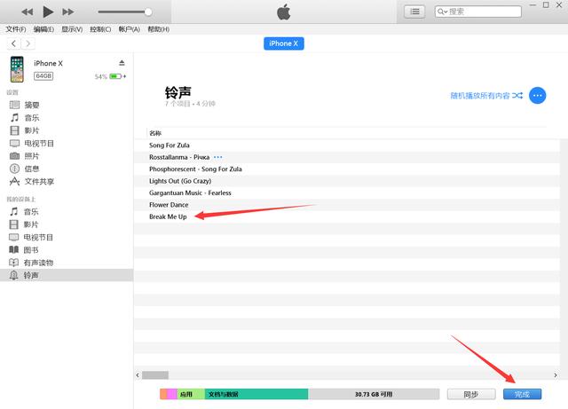
Task: Open the ellipsis next to Rosstallanma row
Action: pyautogui.click(x=217, y=157)
